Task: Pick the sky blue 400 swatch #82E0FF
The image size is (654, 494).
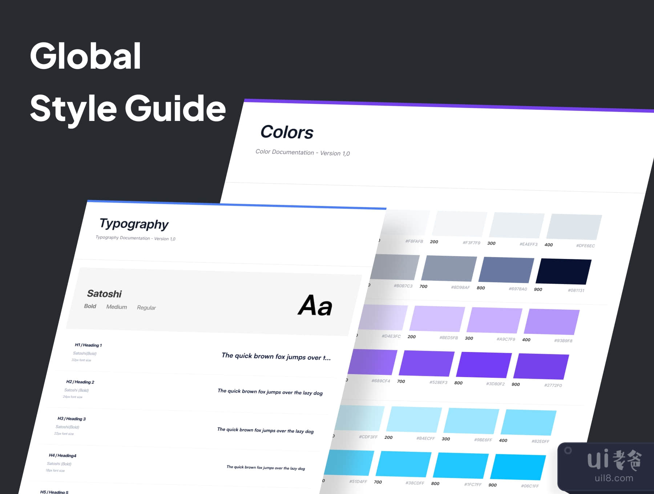Action: 529,422
